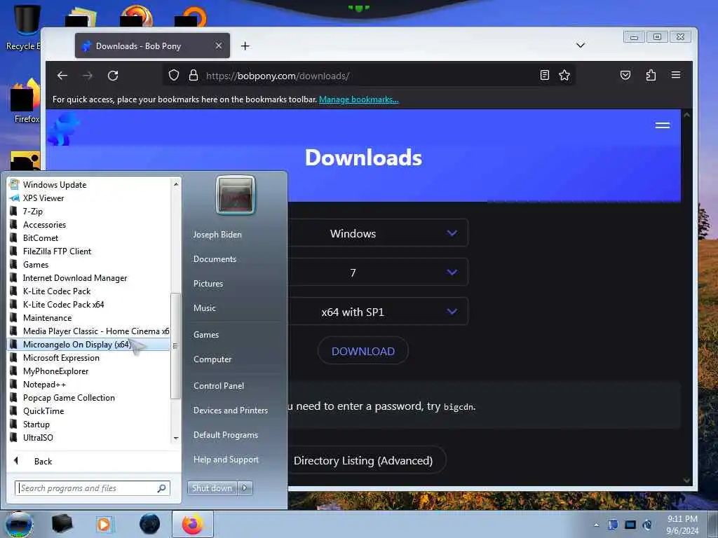Screen dimensions: 718x538
Task: Open Joseph Biden user folder
Action: [217, 234]
